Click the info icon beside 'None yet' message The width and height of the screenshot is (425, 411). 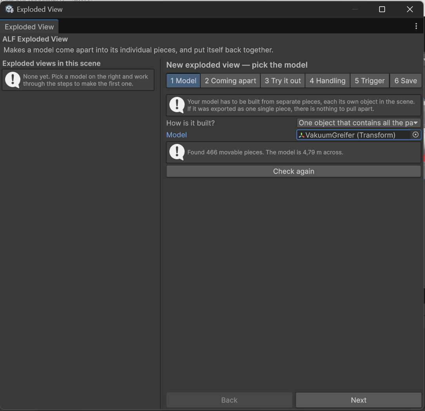click(13, 80)
